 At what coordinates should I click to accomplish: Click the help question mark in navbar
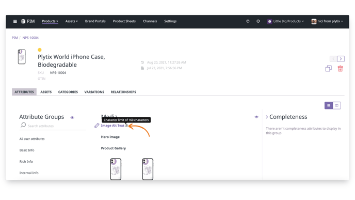pyautogui.click(x=248, y=21)
